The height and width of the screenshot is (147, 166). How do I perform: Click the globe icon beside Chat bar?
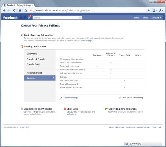pos(127,144)
